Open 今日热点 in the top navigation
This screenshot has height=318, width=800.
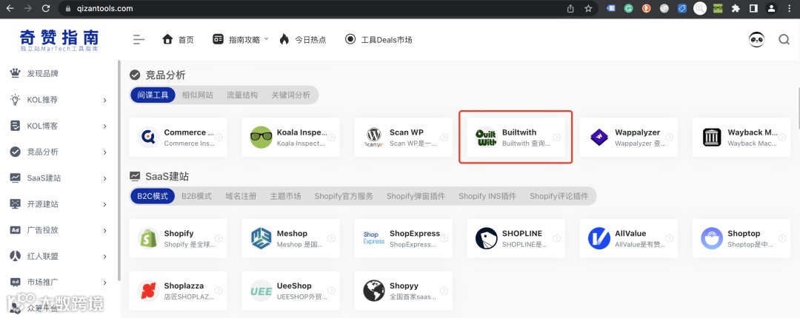click(x=302, y=39)
